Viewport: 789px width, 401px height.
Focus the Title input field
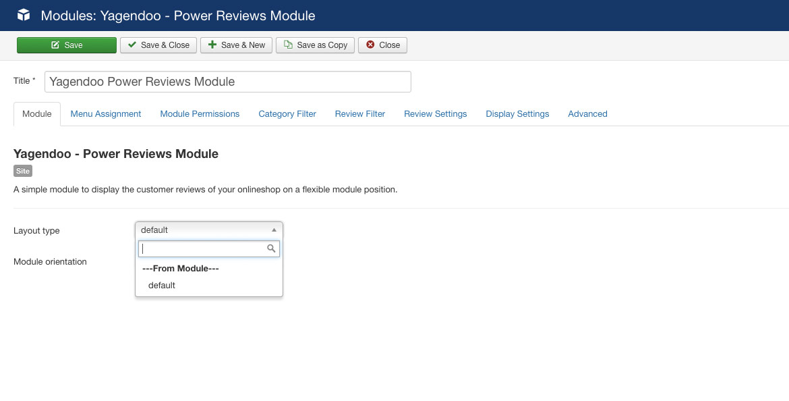click(228, 82)
